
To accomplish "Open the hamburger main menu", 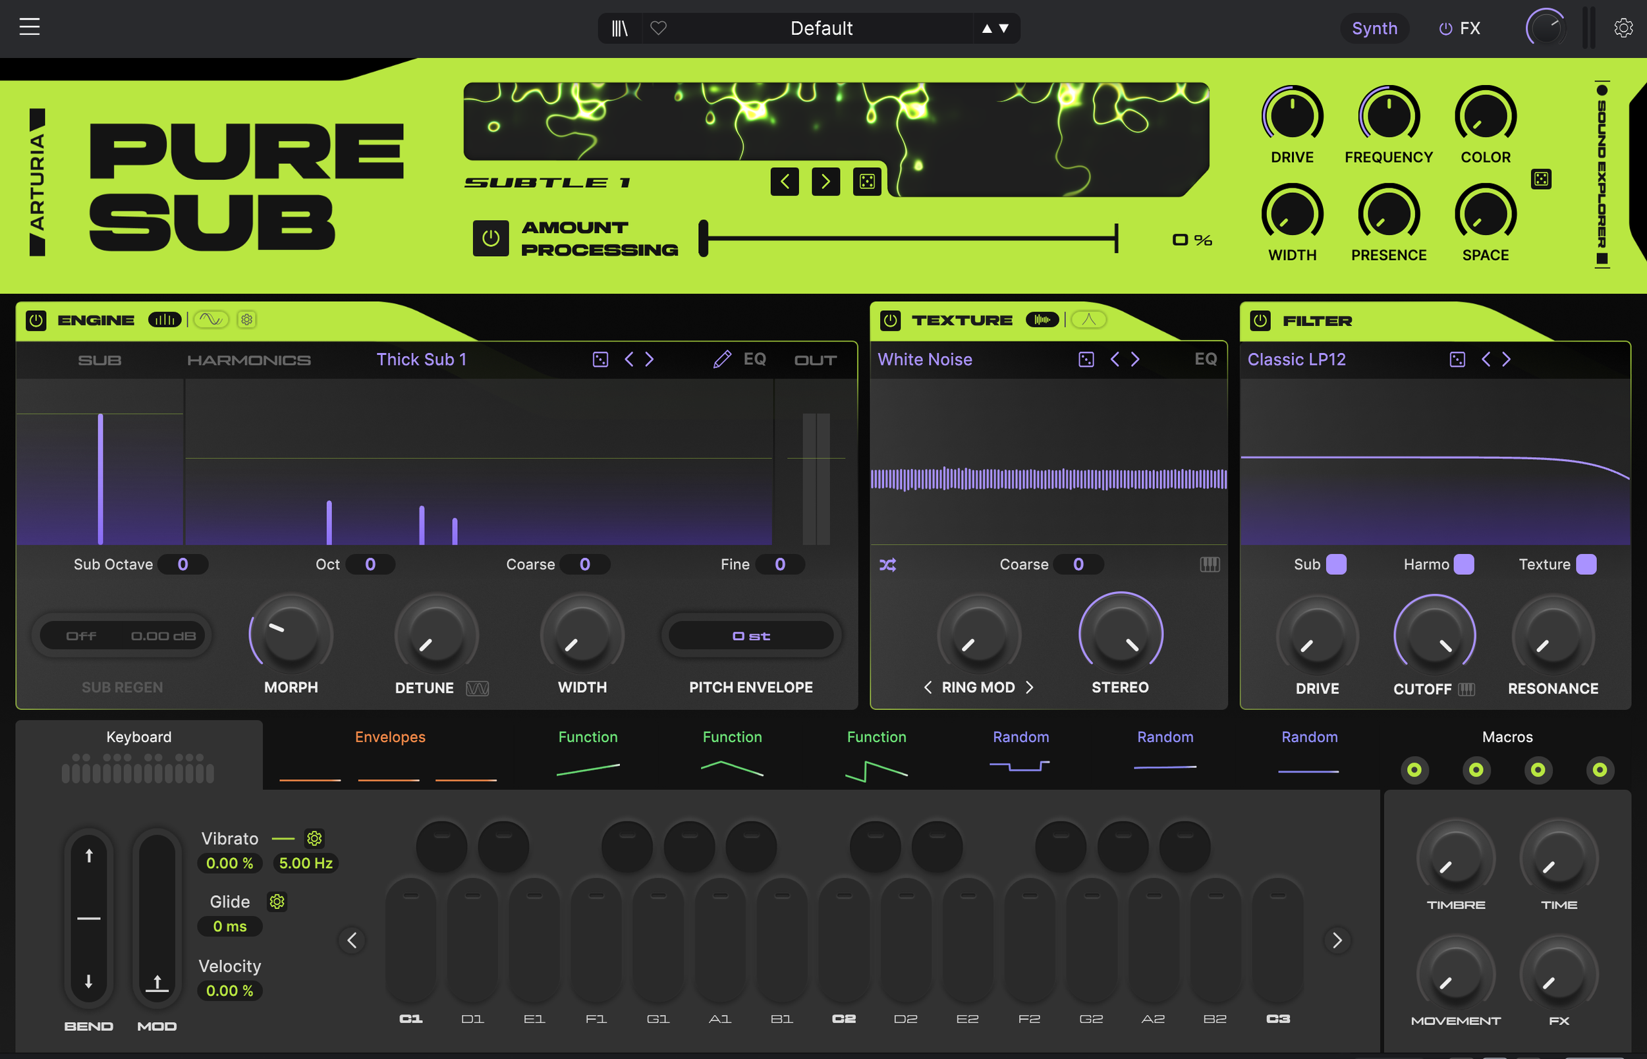I will tap(30, 28).
